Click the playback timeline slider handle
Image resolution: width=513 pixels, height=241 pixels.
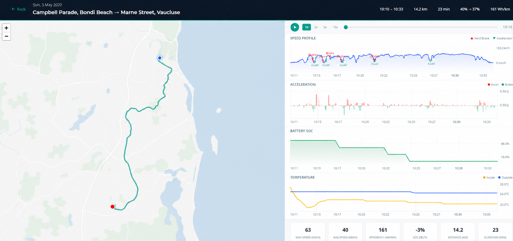[x=346, y=27]
